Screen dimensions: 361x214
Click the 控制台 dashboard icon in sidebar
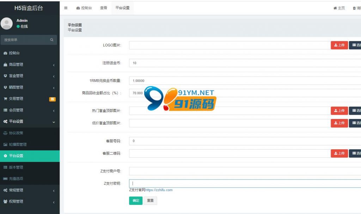point(5,53)
